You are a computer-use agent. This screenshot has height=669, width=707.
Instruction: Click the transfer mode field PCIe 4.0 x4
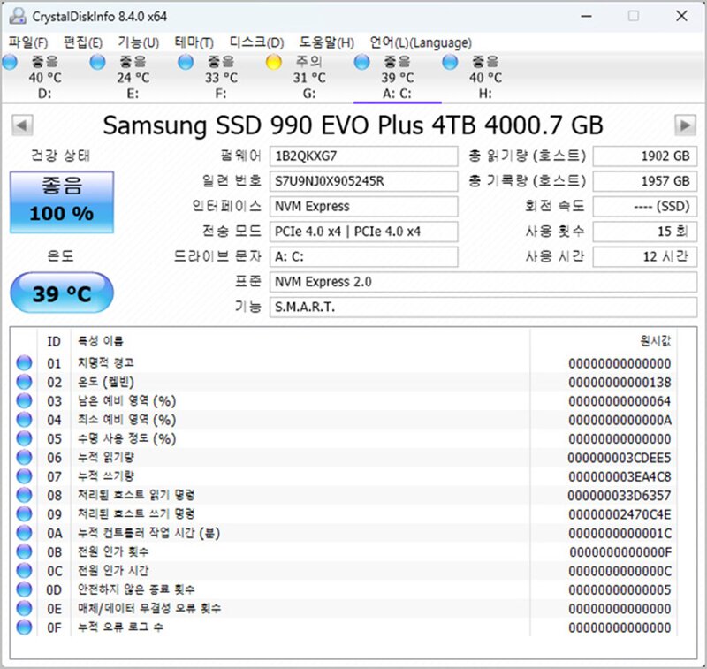coord(364,232)
